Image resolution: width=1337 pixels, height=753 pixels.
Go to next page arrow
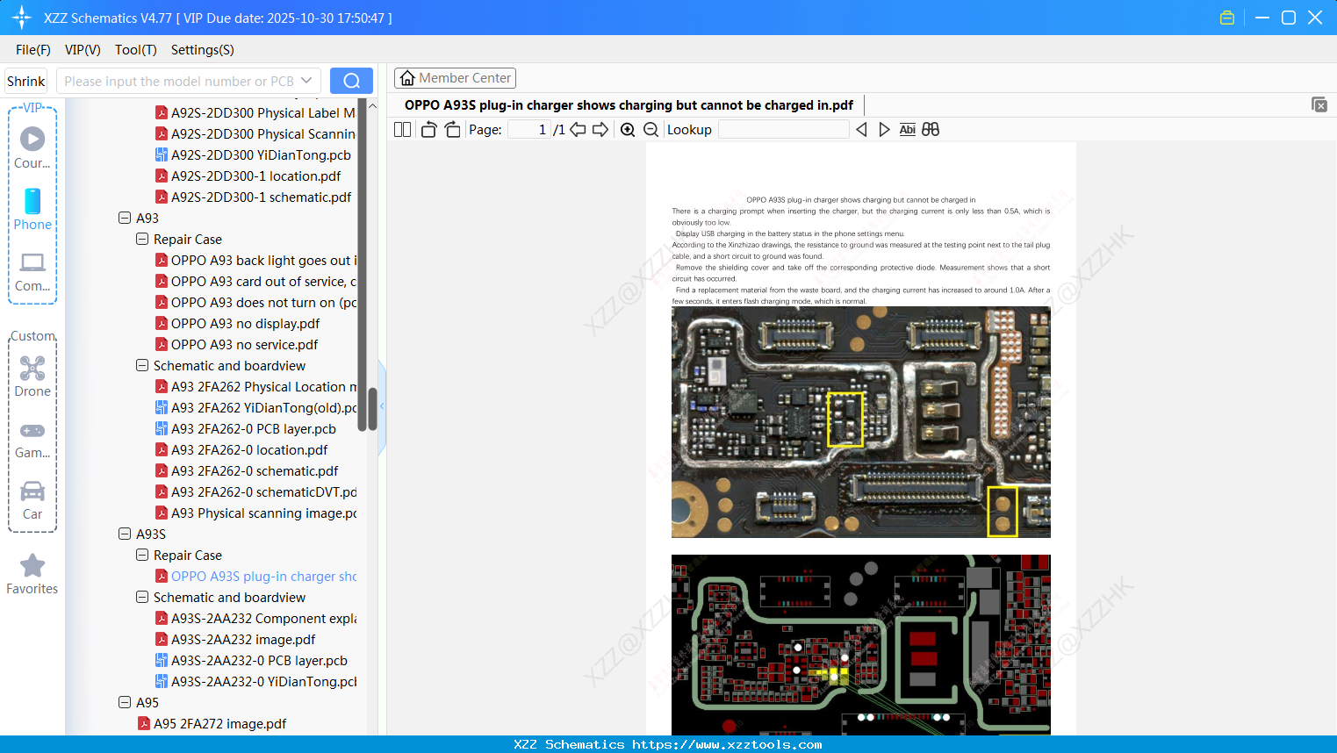[x=600, y=129]
